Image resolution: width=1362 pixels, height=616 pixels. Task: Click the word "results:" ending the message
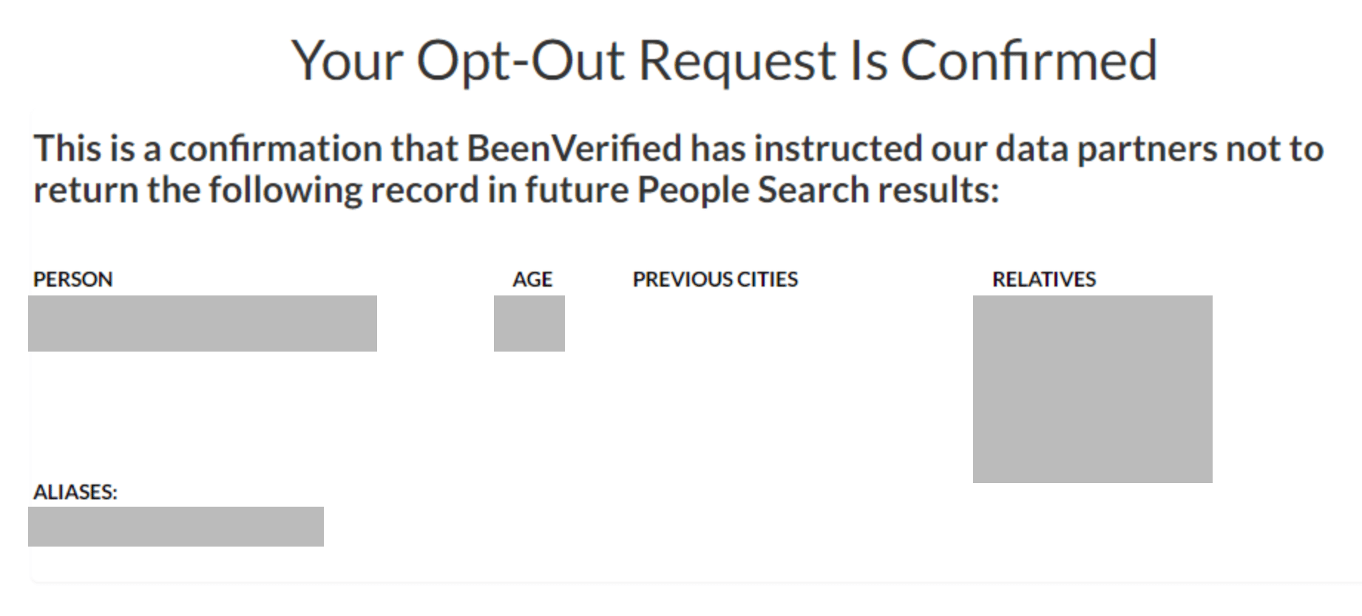point(938,190)
